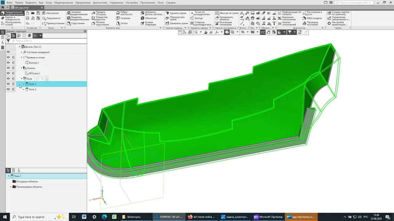
Task: Run Булева операция boolean operation
Action: [x=149, y=23]
